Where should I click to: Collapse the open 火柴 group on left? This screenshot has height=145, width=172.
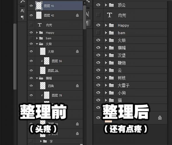pyautogui.click(x=37, y=44)
